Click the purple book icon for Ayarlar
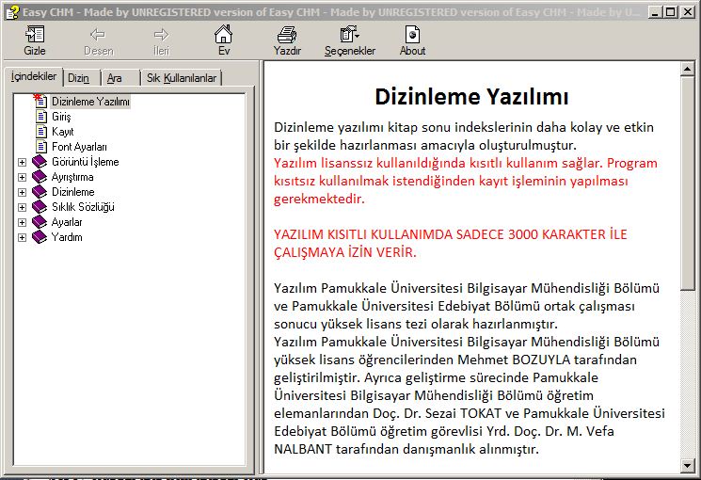This screenshot has width=701, height=480. [x=40, y=222]
